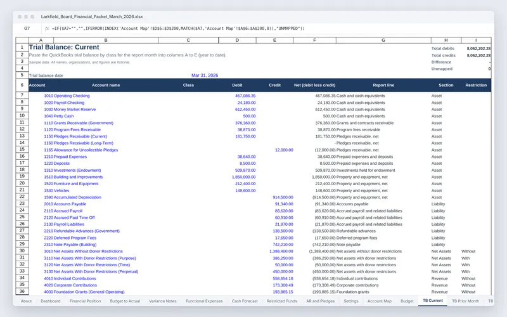Image resolution: width=507 pixels, height=317 pixels.
Task: Select credit amount 914,500.00
Action: pos(283,197)
